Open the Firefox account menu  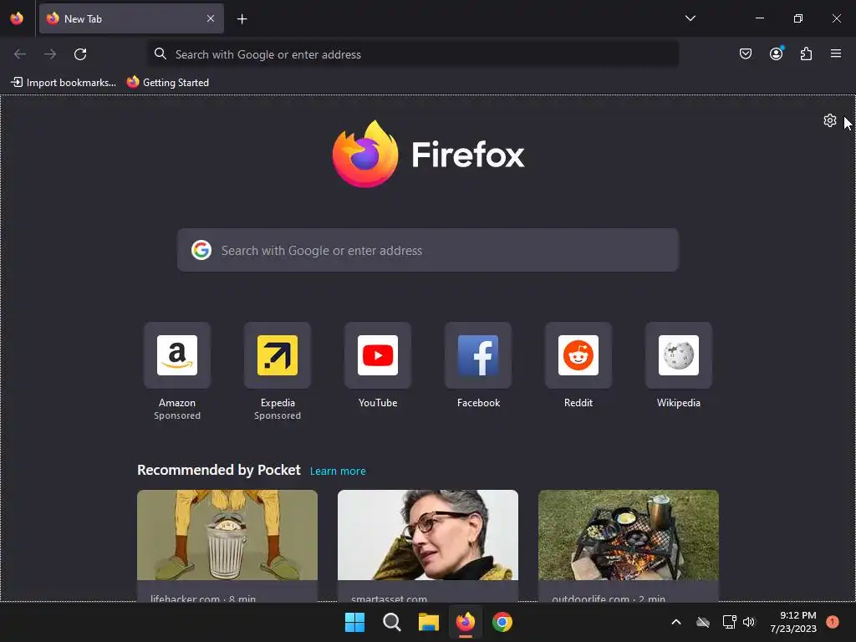point(776,53)
